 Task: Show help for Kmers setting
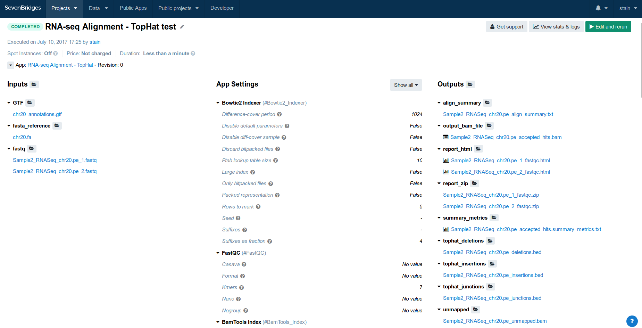tap(242, 288)
